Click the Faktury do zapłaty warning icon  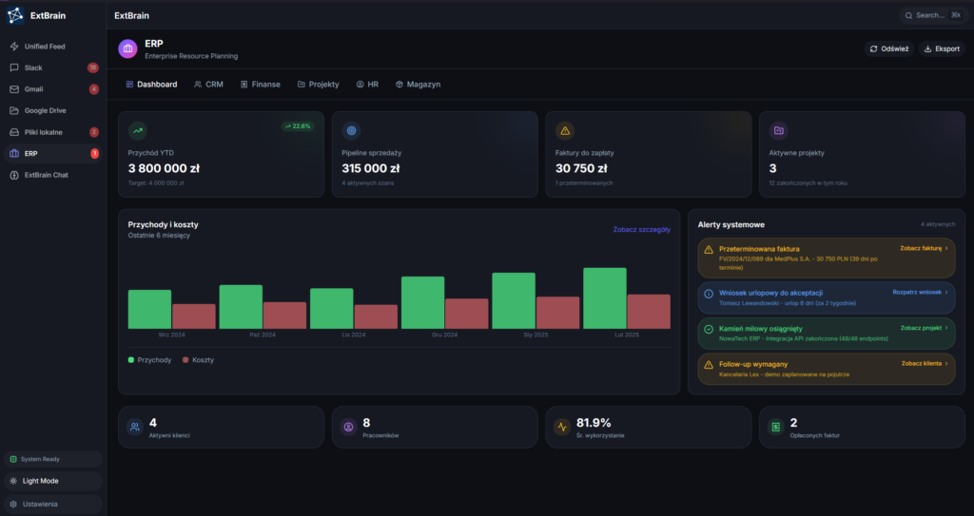click(565, 130)
